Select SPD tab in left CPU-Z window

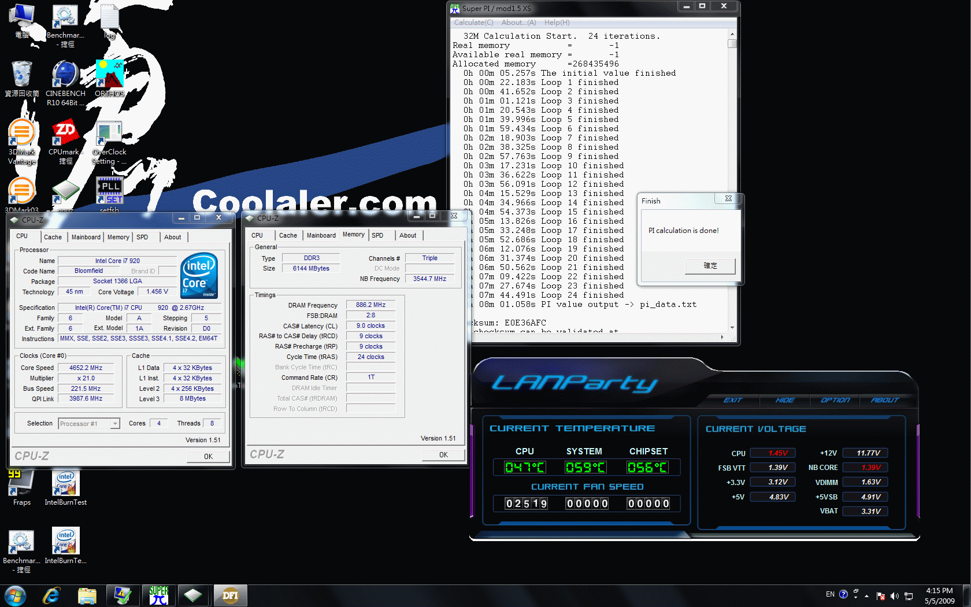click(142, 237)
